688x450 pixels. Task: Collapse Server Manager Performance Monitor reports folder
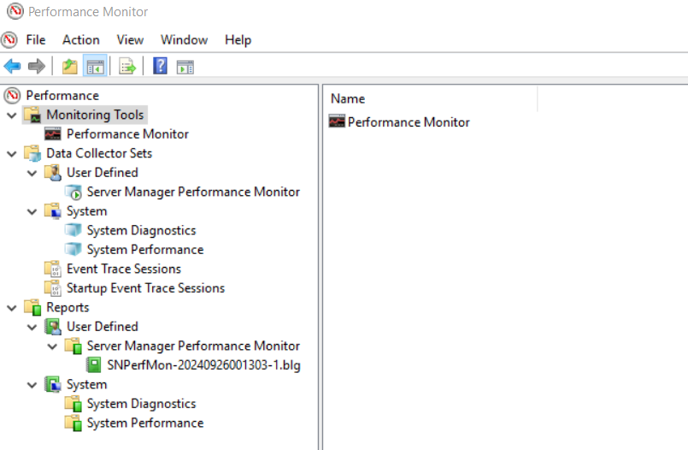52,346
